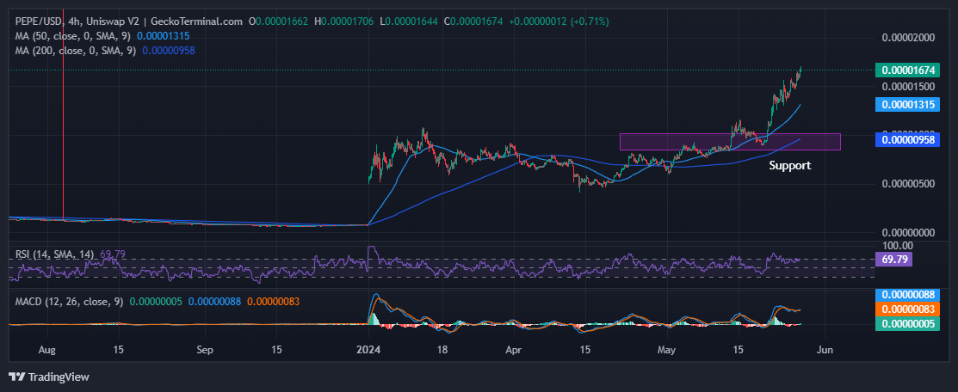Click the 0.00000000 price axis label
This screenshot has height=392, width=958.
(x=909, y=233)
